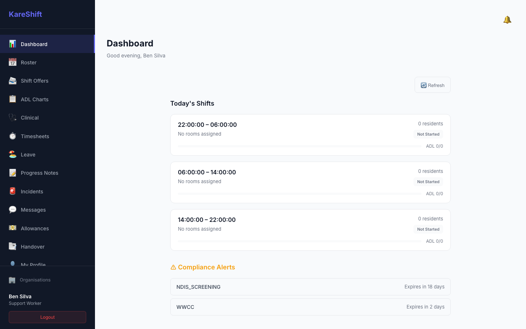The image size is (526, 329).
Task: Click the Clinical stethoscope icon
Action: [12, 117]
